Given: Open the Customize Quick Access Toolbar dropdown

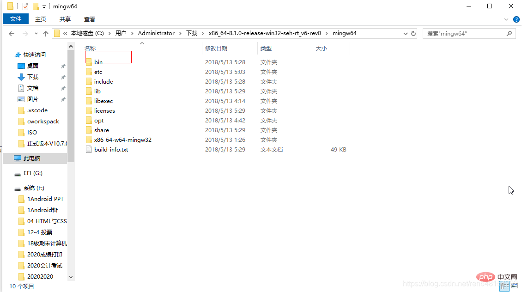Looking at the screenshot, I should 44,6.
